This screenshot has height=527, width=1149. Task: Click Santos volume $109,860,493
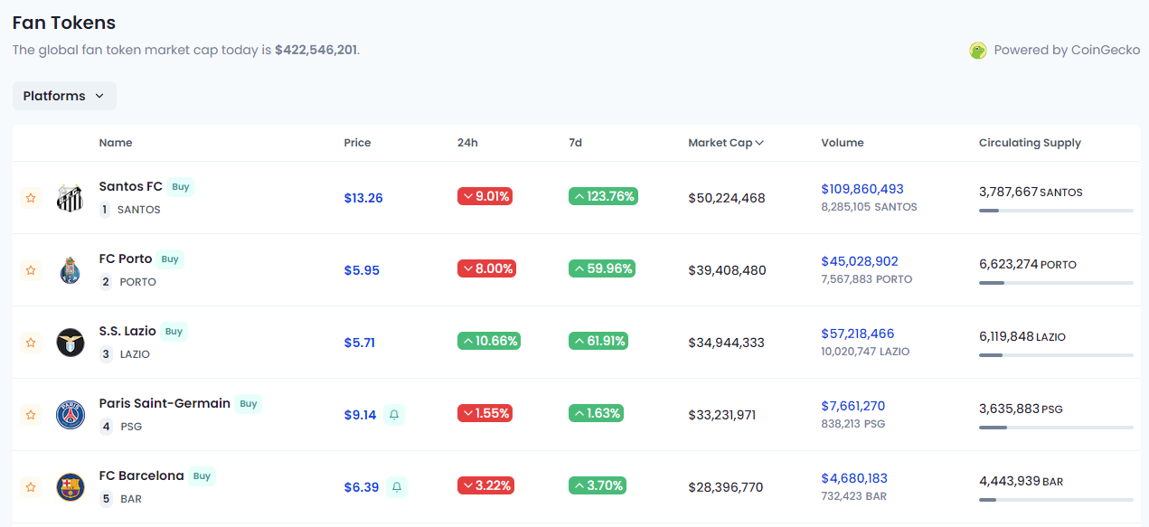862,189
